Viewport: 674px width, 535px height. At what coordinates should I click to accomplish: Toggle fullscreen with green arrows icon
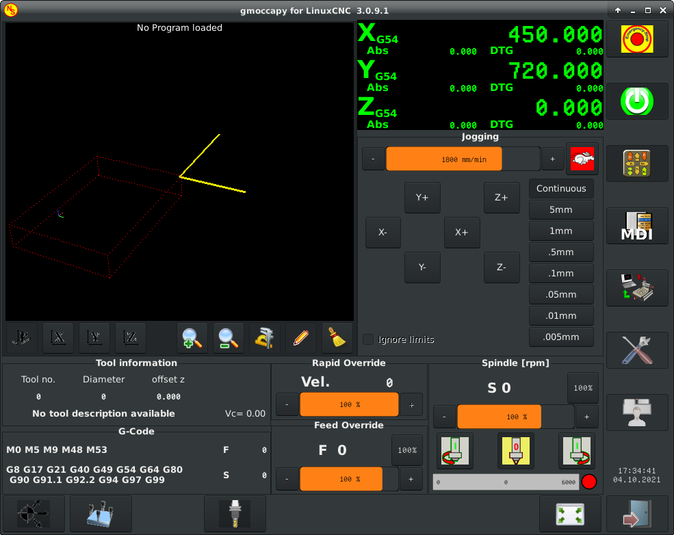click(x=570, y=514)
